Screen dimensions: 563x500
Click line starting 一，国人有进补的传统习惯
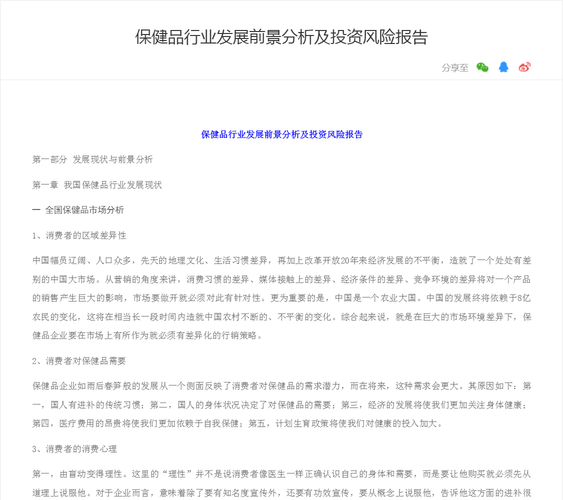[280, 405]
